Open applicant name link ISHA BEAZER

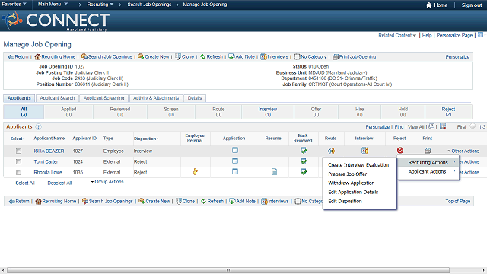coord(49,151)
